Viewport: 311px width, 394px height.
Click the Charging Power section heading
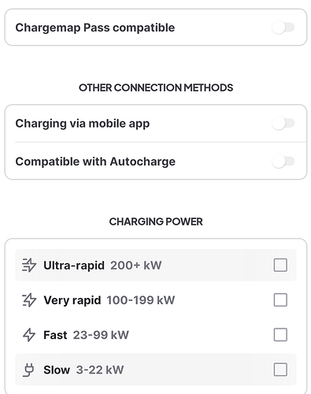point(156,221)
